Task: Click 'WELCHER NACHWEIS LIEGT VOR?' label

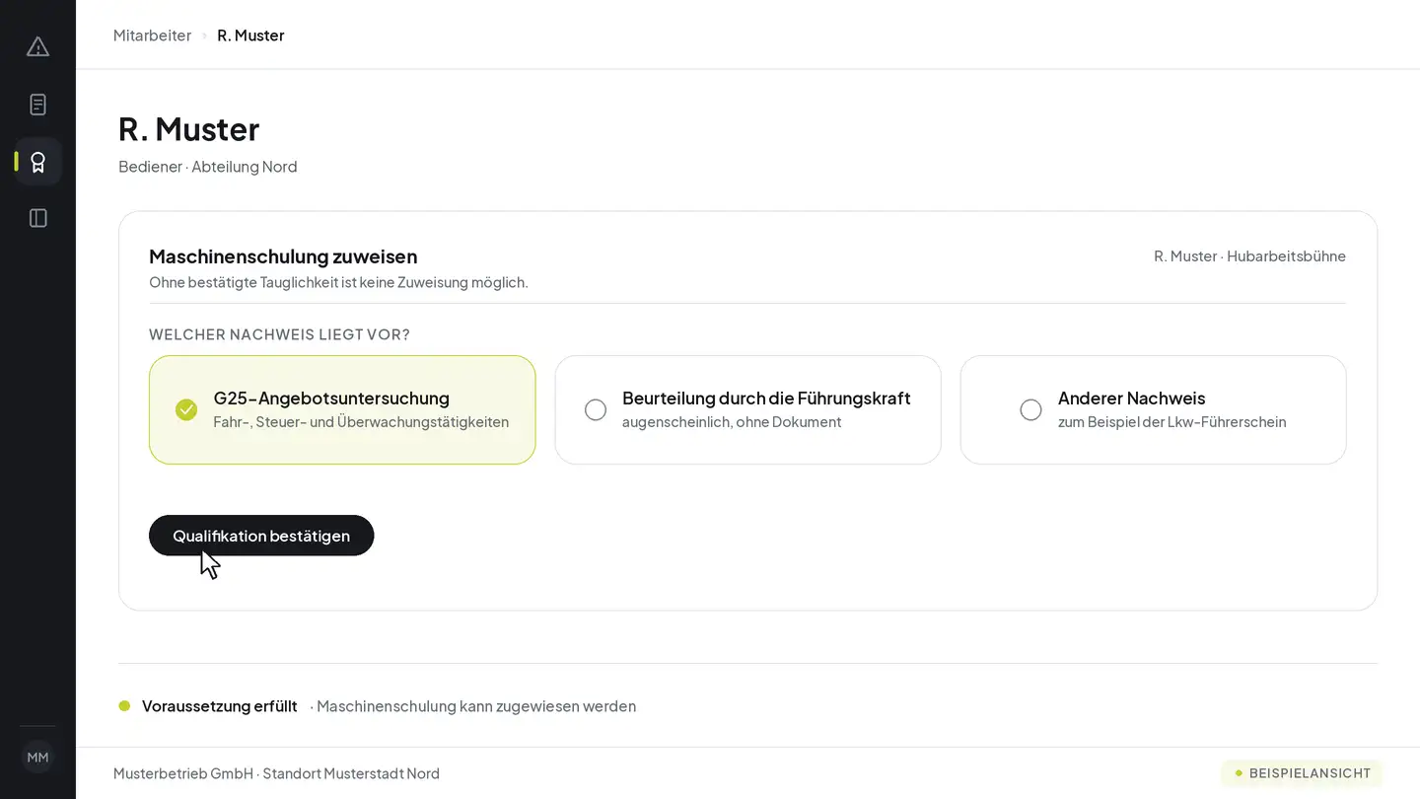Action: (279, 334)
